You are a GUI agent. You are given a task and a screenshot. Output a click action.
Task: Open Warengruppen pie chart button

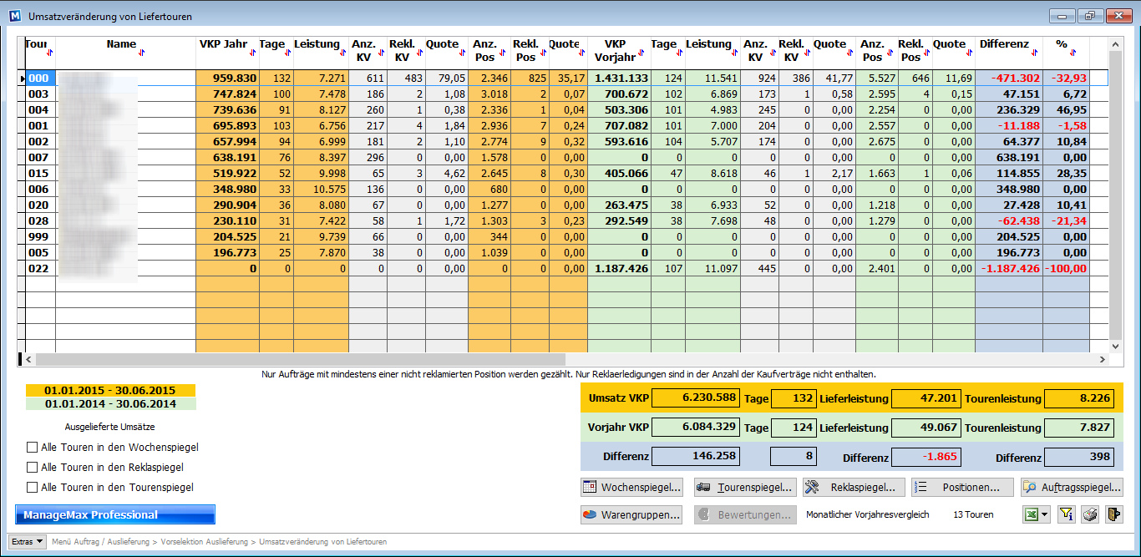(x=631, y=515)
